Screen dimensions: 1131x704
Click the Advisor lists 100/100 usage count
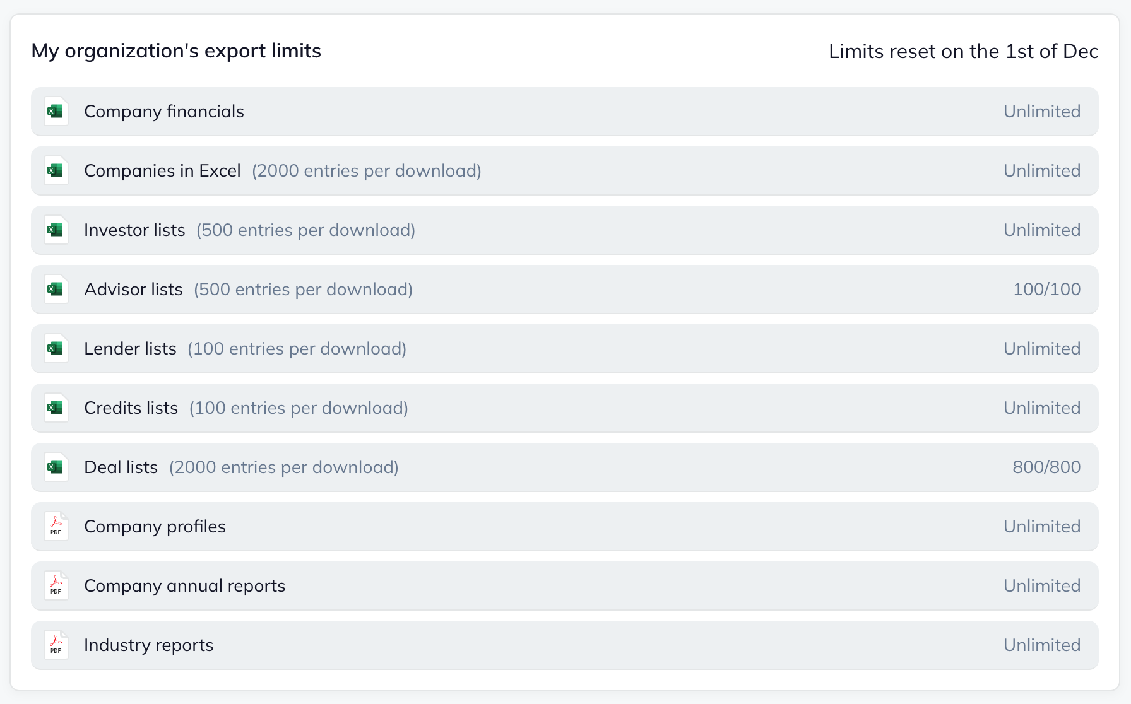(x=1046, y=290)
